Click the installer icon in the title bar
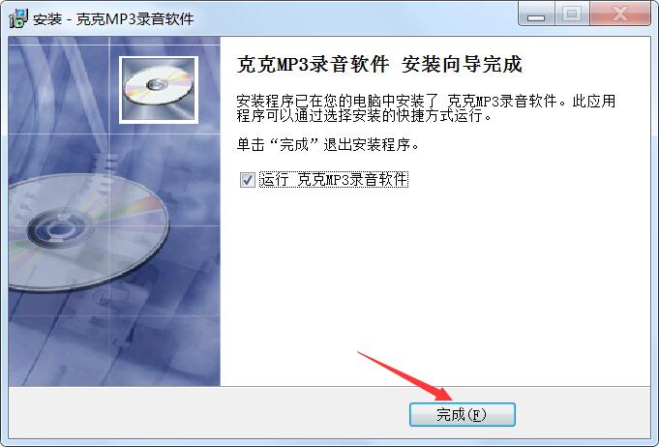 [x=17, y=18]
